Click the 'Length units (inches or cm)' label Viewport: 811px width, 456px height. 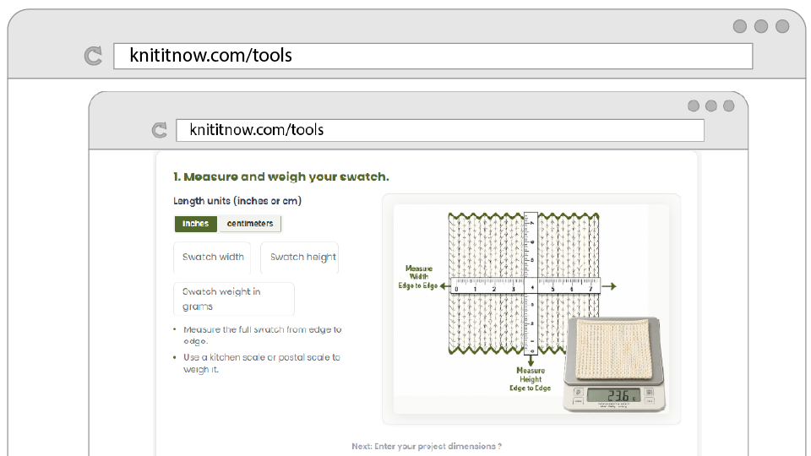(x=237, y=201)
